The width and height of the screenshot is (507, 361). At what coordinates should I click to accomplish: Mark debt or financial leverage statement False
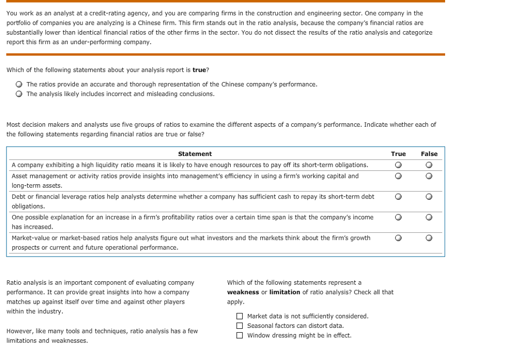[429, 197]
